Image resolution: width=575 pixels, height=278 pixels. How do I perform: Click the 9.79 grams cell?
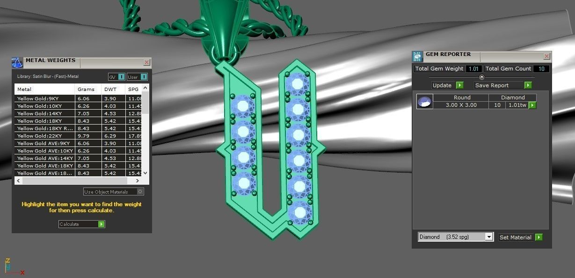[88, 136]
